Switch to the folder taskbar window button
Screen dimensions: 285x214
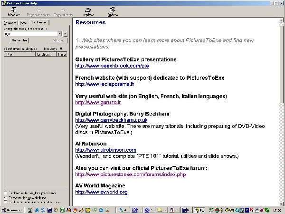pyautogui.click(x=162, y=210)
